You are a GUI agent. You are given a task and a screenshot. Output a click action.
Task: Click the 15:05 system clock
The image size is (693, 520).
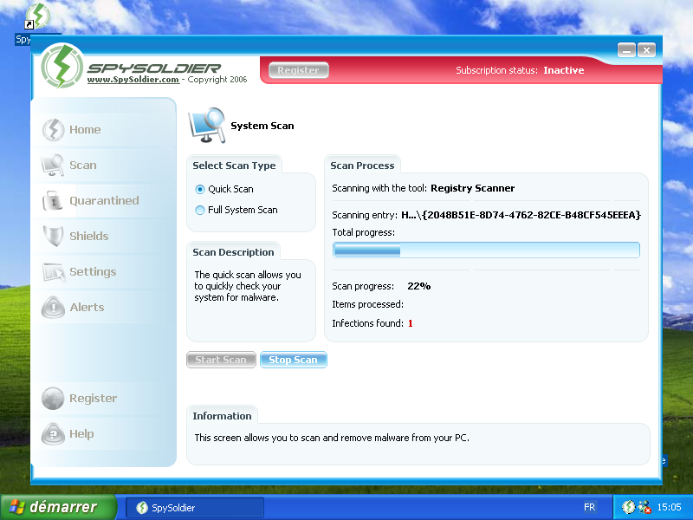click(669, 507)
